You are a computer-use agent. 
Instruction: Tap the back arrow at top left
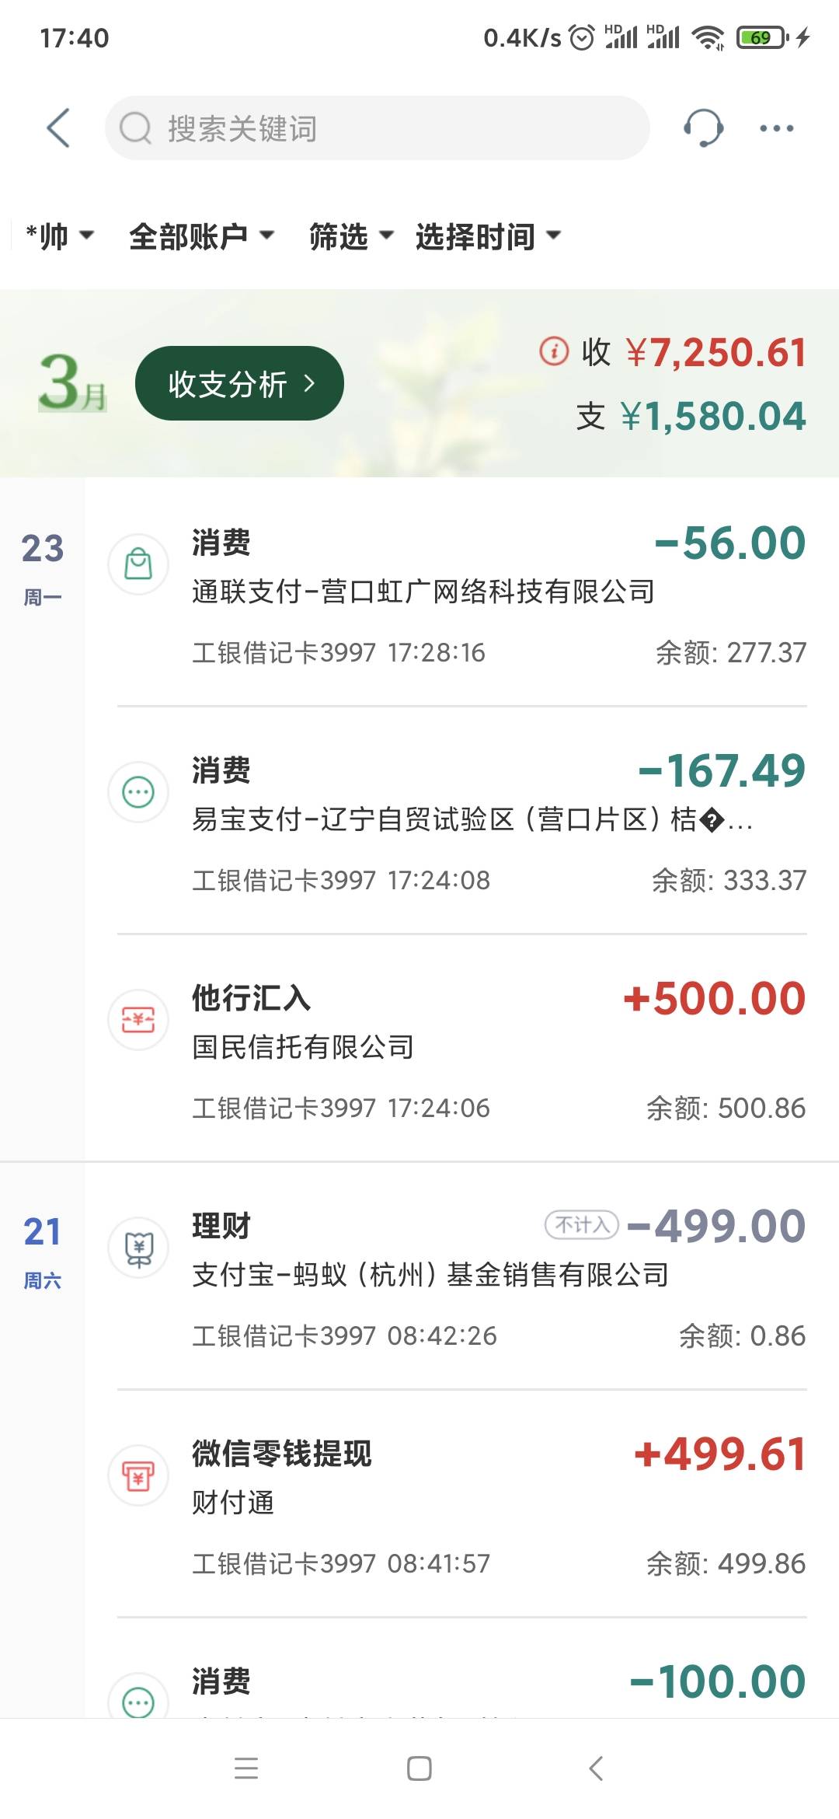58,128
